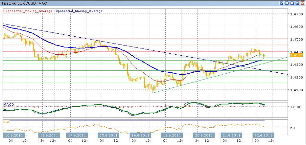The image size is (306, 145).
Task: Maximize the chart window
Action: 297,3
